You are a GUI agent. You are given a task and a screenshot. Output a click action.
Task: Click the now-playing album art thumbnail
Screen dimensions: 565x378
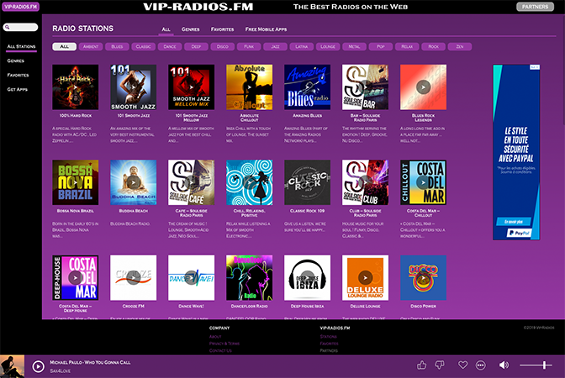(x=13, y=366)
